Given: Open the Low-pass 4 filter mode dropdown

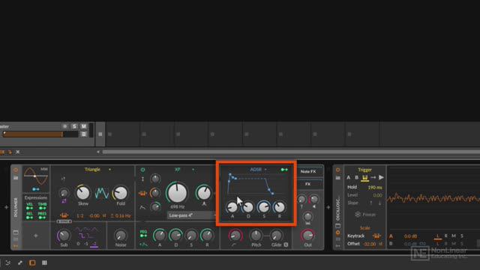Looking at the screenshot, I should 191,215.
